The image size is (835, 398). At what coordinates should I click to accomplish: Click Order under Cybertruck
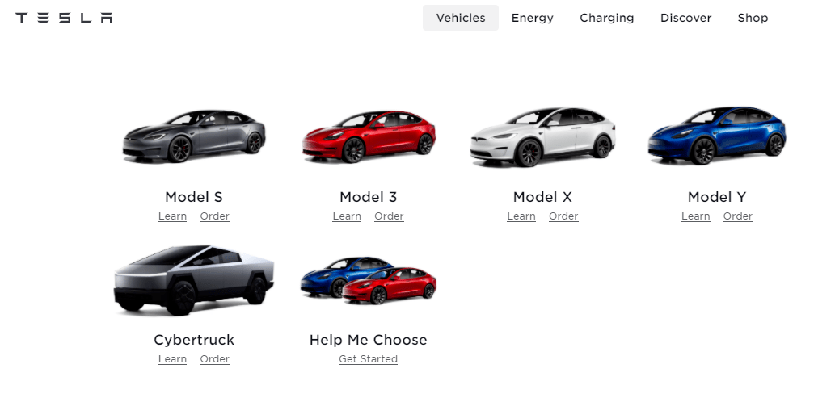214,359
